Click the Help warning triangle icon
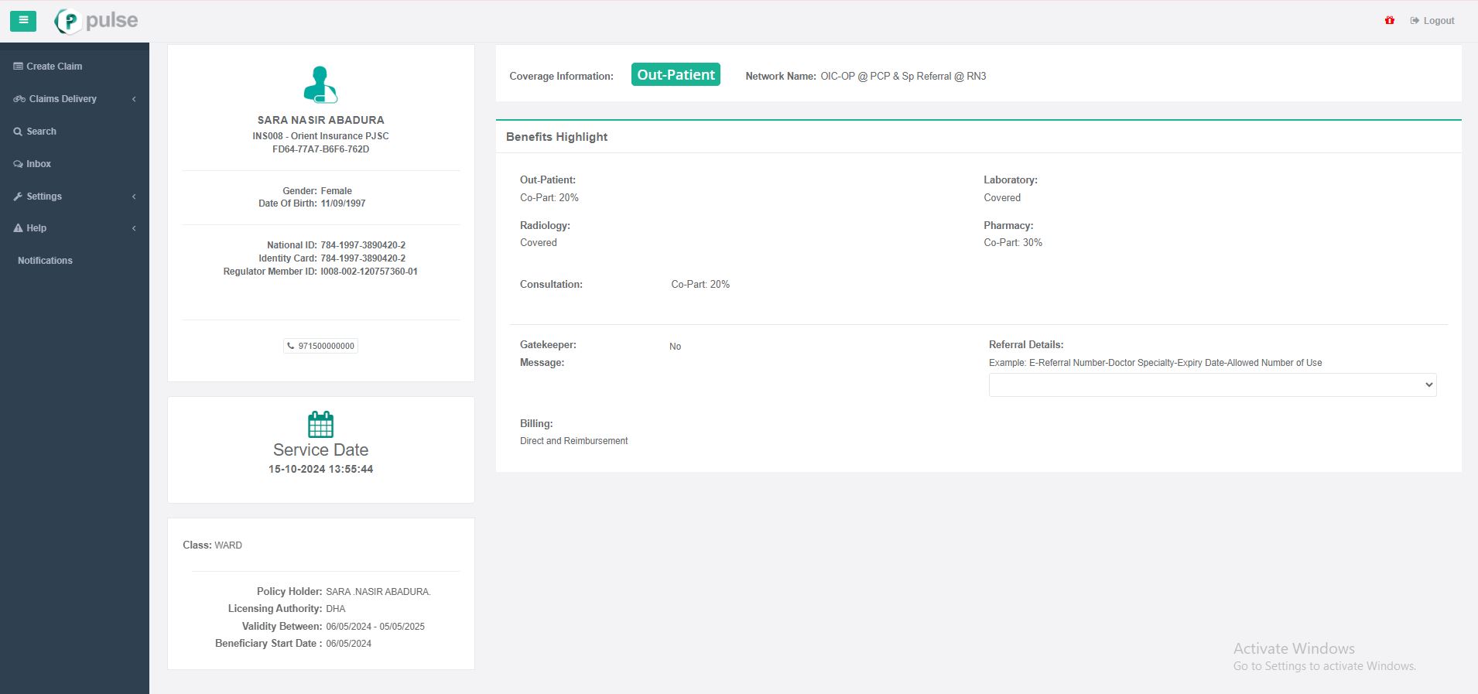This screenshot has width=1478, height=694. (x=18, y=228)
